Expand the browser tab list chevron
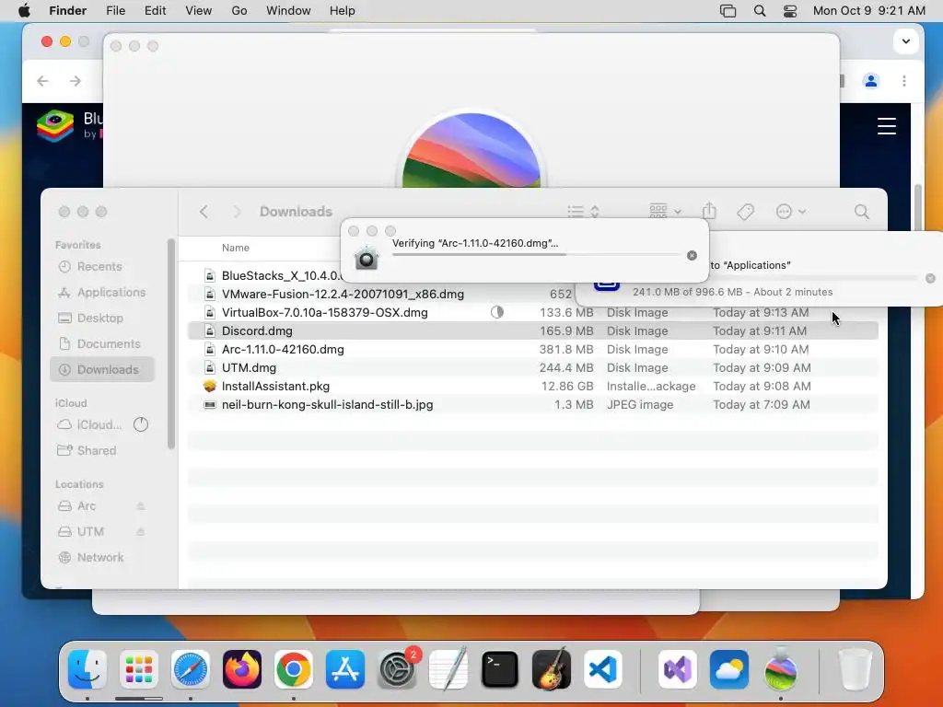This screenshot has height=707, width=943. pos(906,41)
